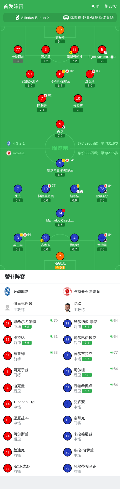
Task: Select bench player 99 斯坦-达洛
Action: click(x=30, y=468)
